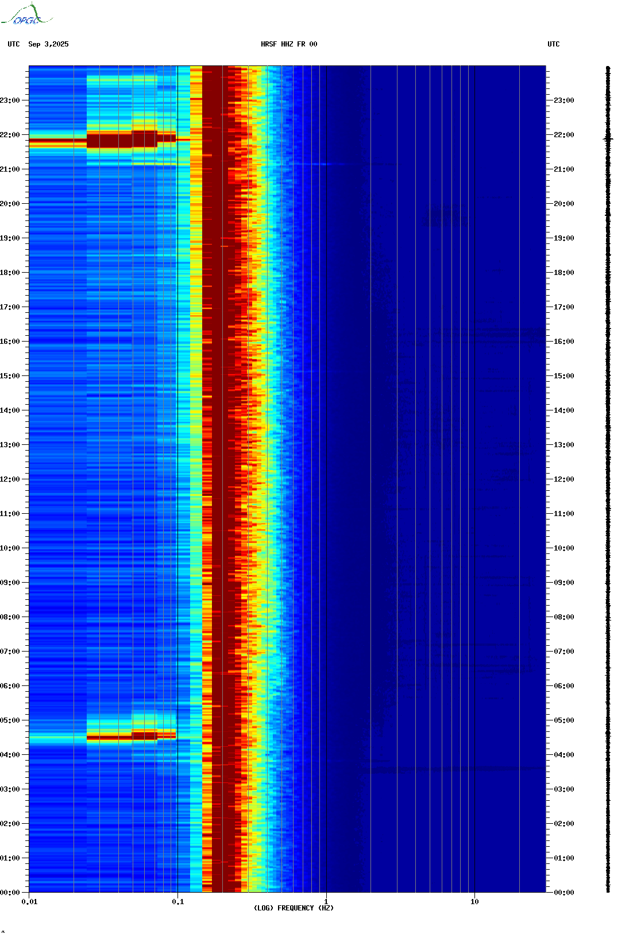Click '01:00' on the right time axis
This screenshot has width=633, height=938.
(564, 858)
